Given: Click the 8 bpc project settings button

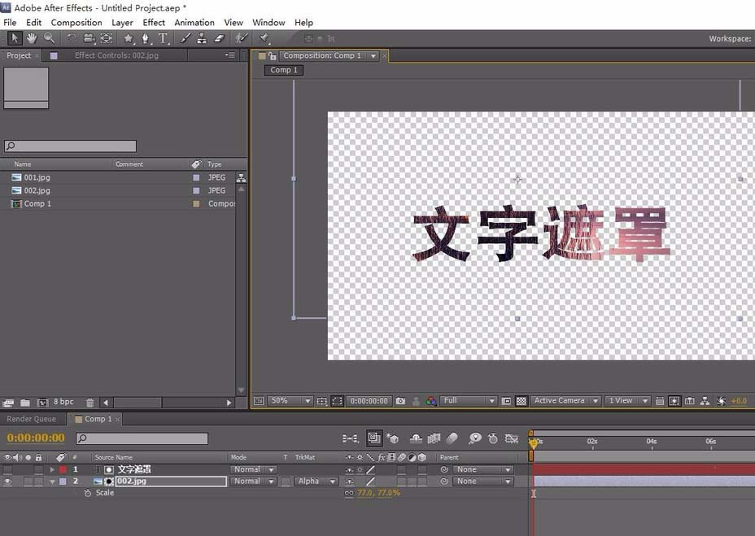Looking at the screenshot, I should pyautogui.click(x=63, y=401).
